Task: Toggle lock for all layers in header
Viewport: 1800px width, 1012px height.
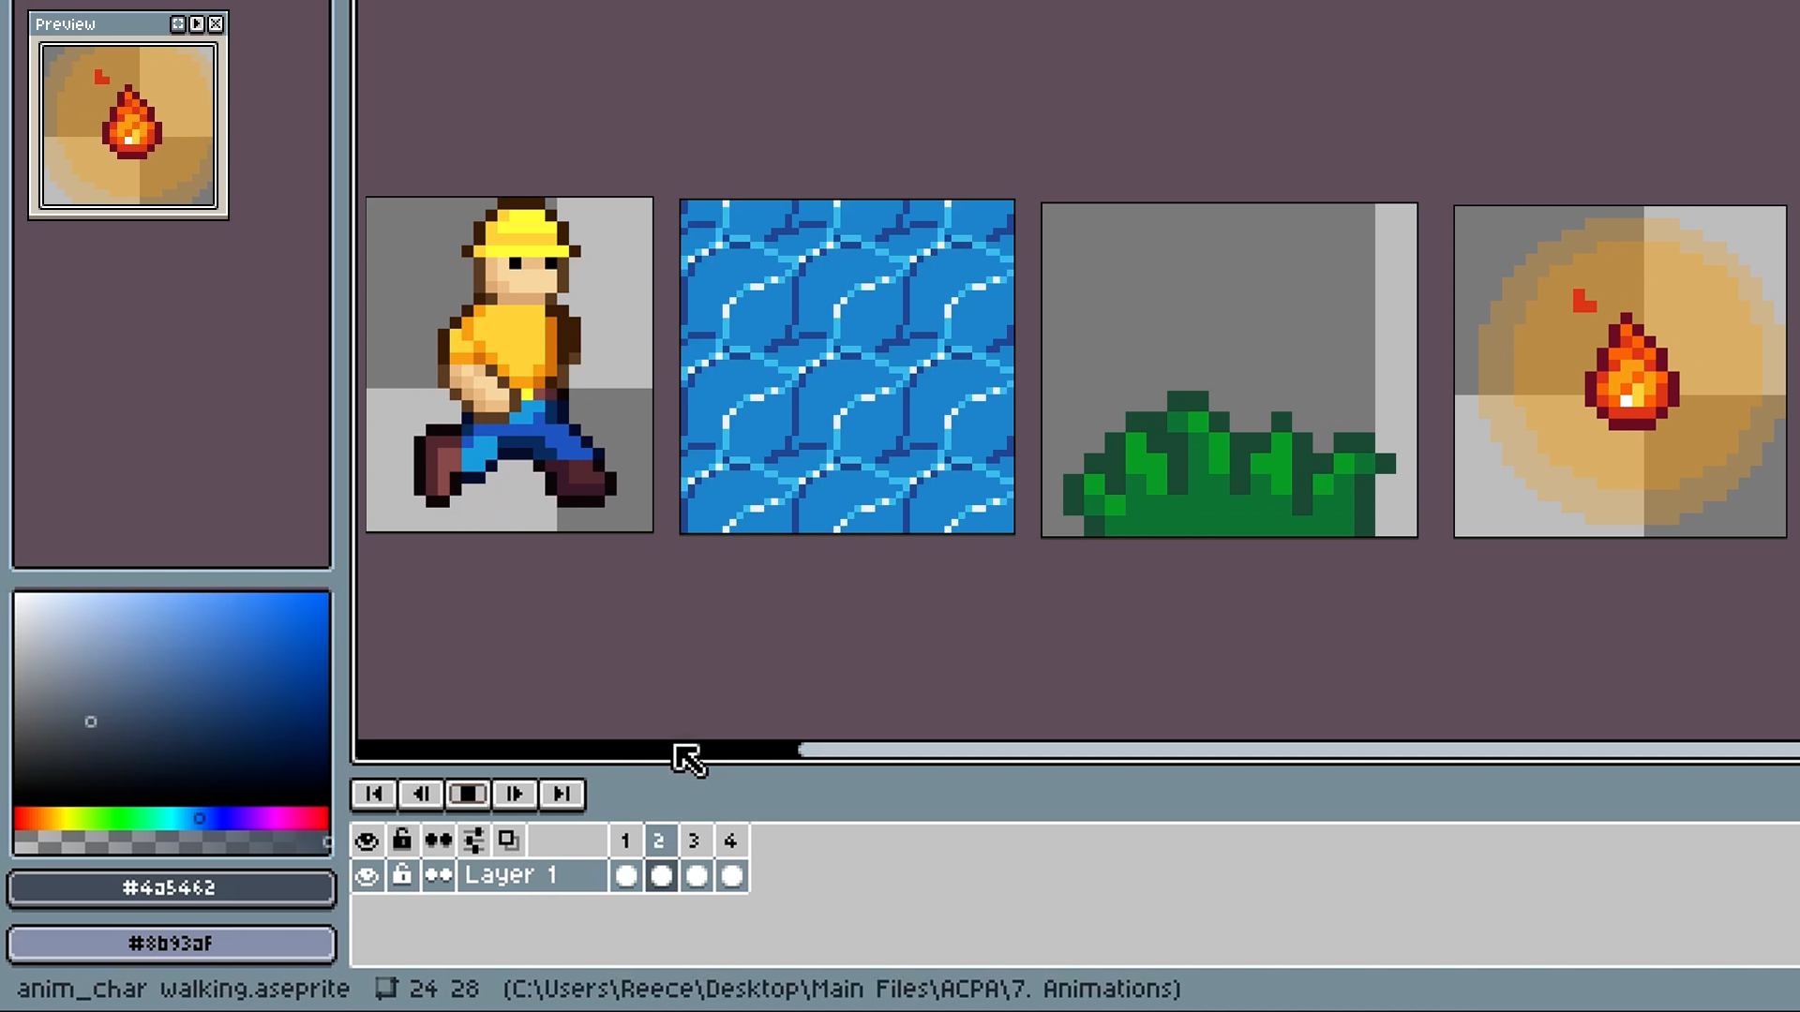Action: click(402, 841)
